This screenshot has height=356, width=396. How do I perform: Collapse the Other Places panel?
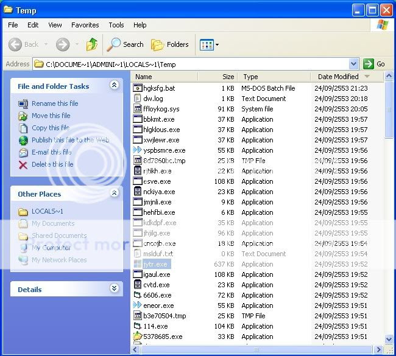tap(114, 193)
